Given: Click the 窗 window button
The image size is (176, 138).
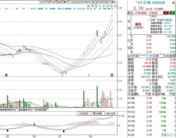Looking at the screenshot, I should coord(97,2).
